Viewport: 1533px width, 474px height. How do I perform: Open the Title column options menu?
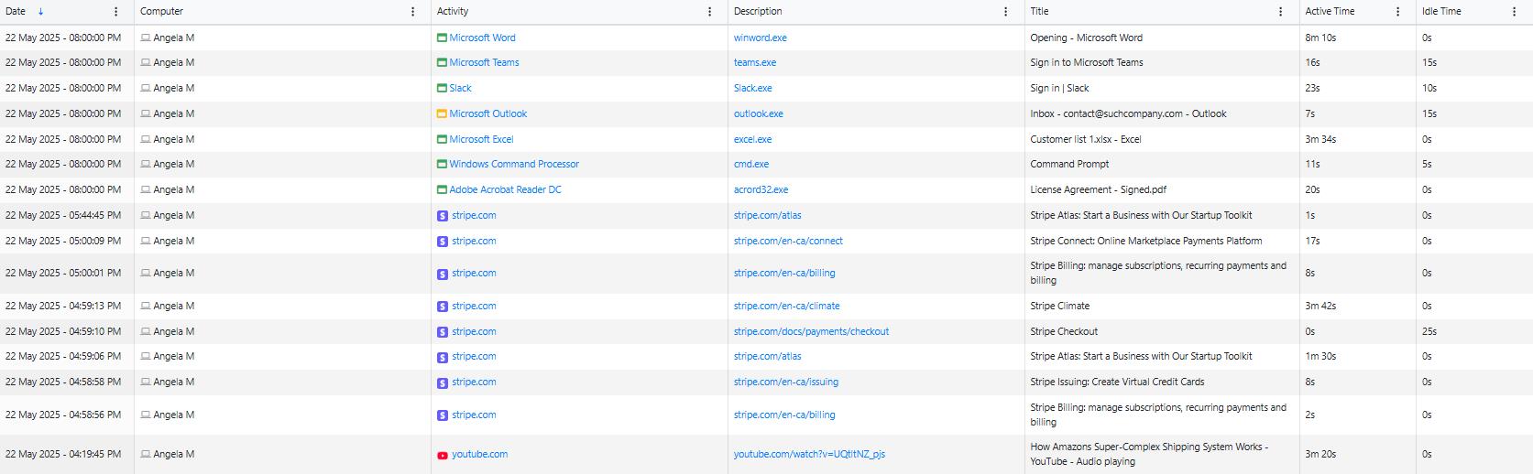(1280, 12)
